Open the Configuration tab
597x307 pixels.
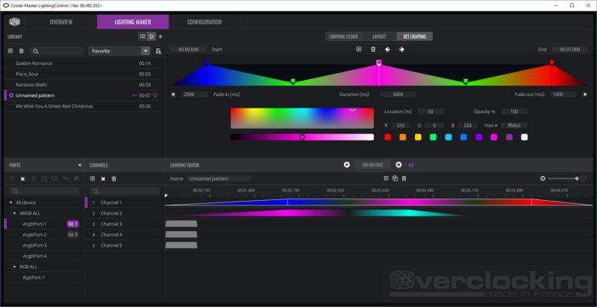(x=204, y=22)
